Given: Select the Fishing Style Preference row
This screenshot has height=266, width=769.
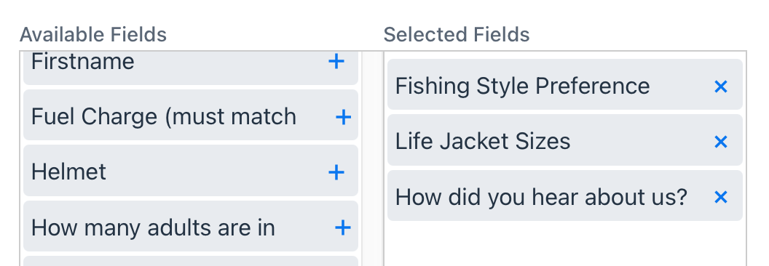Looking at the screenshot, I should (565, 84).
